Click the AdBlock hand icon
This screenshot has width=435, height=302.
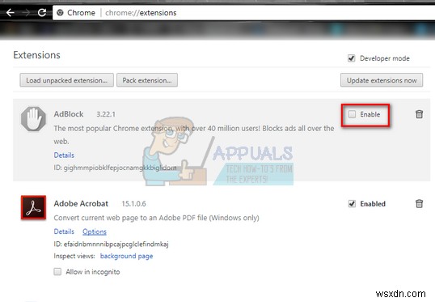(33, 119)
